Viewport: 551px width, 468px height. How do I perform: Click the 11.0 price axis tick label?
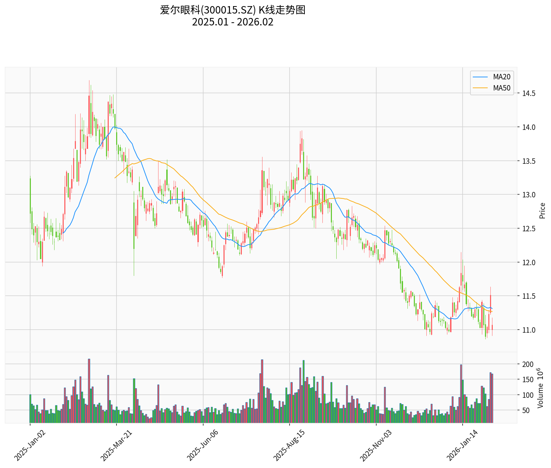coord(528,330)
